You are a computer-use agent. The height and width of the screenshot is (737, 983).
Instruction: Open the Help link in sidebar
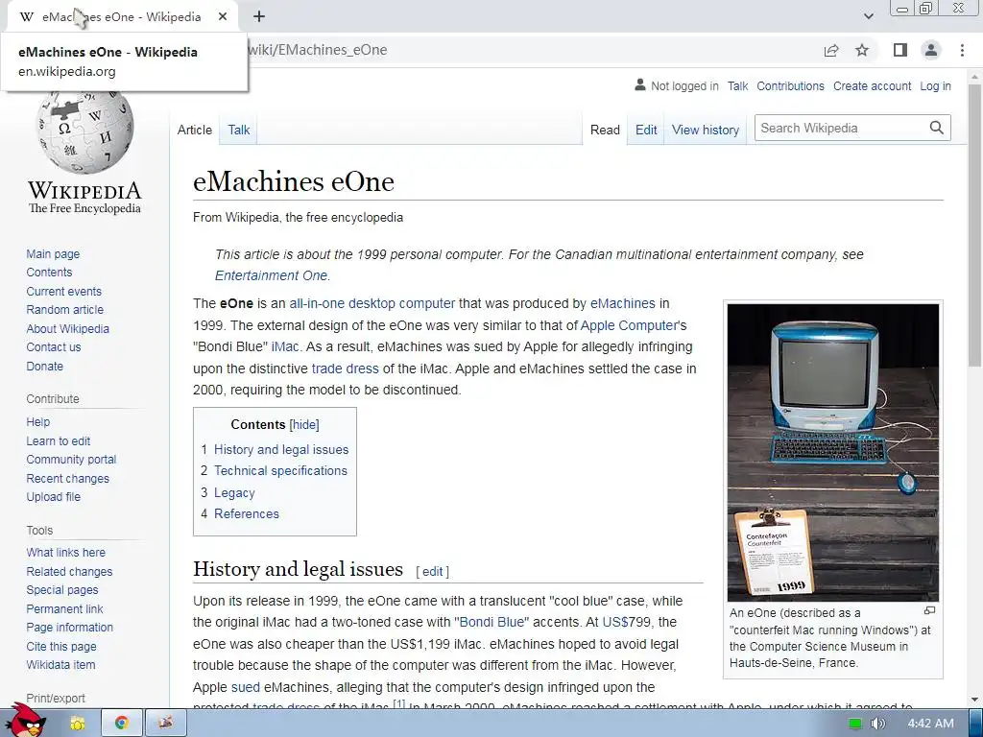[37, 422]
